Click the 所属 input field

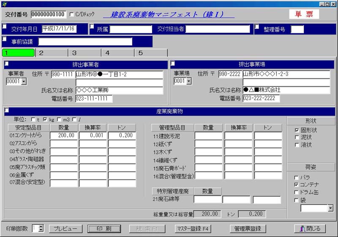pyautogui.click(x=131, y=29)
